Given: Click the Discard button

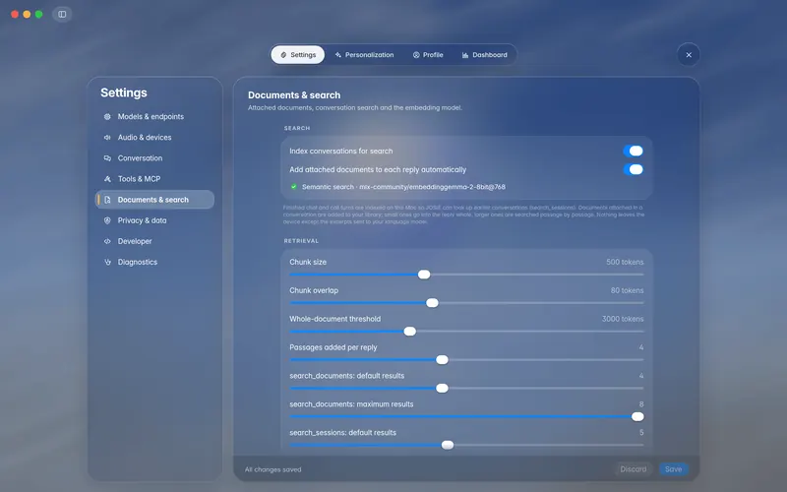Looking at the screenshot, I should 634,469.
